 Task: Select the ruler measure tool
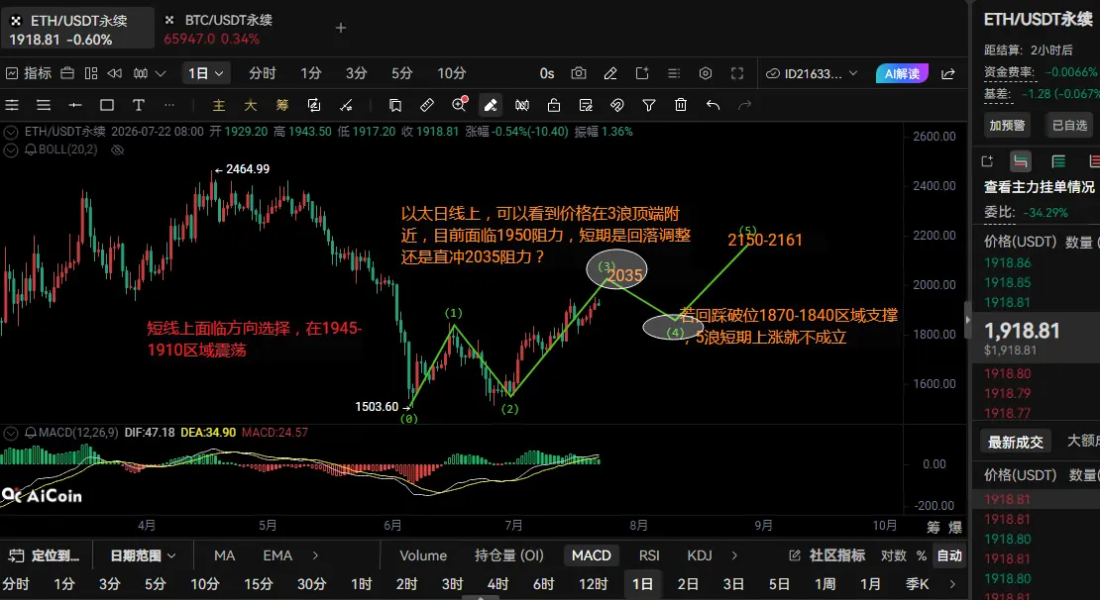[426, 105]
